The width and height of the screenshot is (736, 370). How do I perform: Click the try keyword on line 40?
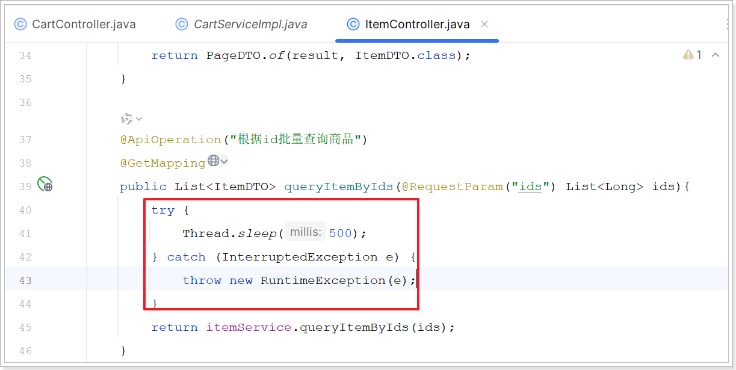162,210
